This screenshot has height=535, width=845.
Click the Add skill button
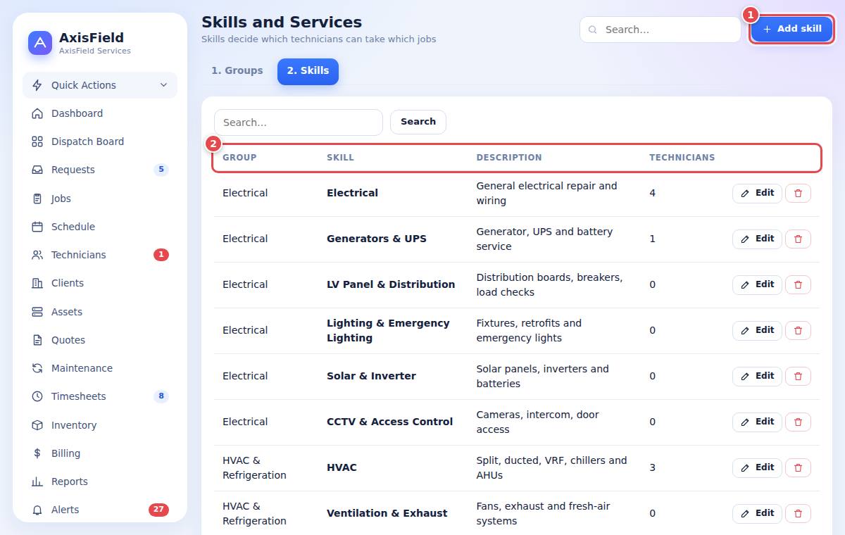[x=791, y=30]
